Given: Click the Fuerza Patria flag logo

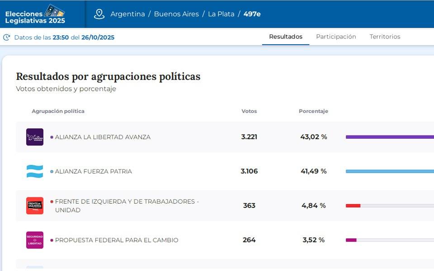Looking at the screenshot, I should tap(35, 171).
